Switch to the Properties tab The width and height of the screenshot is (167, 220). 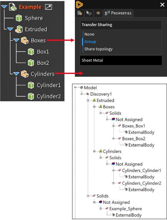[118, 13]
